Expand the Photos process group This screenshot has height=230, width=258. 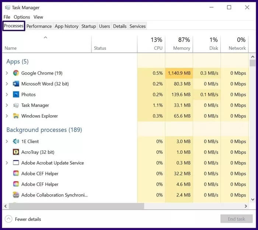click(7, 94)
